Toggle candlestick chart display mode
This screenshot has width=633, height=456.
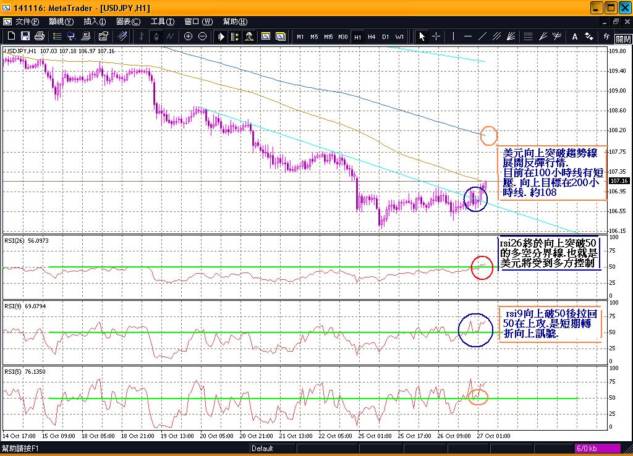(156, 36)
